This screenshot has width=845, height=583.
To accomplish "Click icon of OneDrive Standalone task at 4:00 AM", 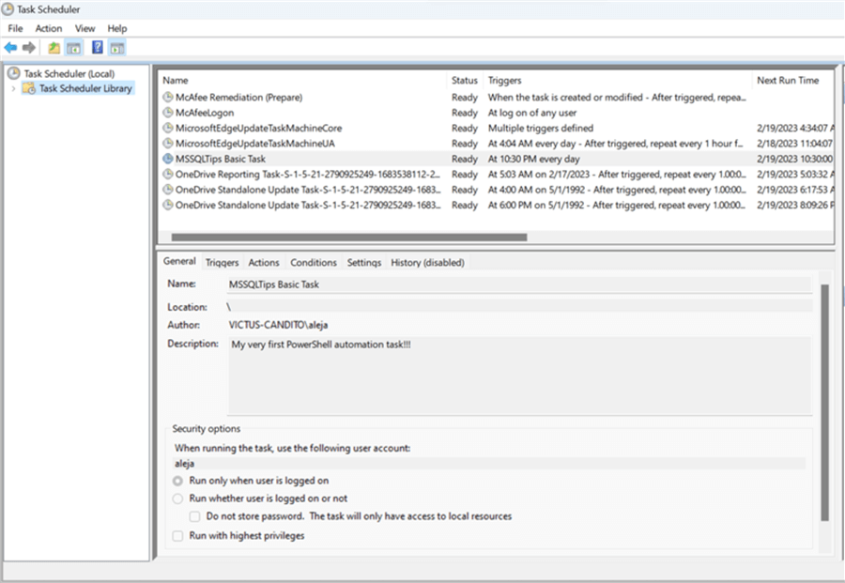I will (168, 189).
